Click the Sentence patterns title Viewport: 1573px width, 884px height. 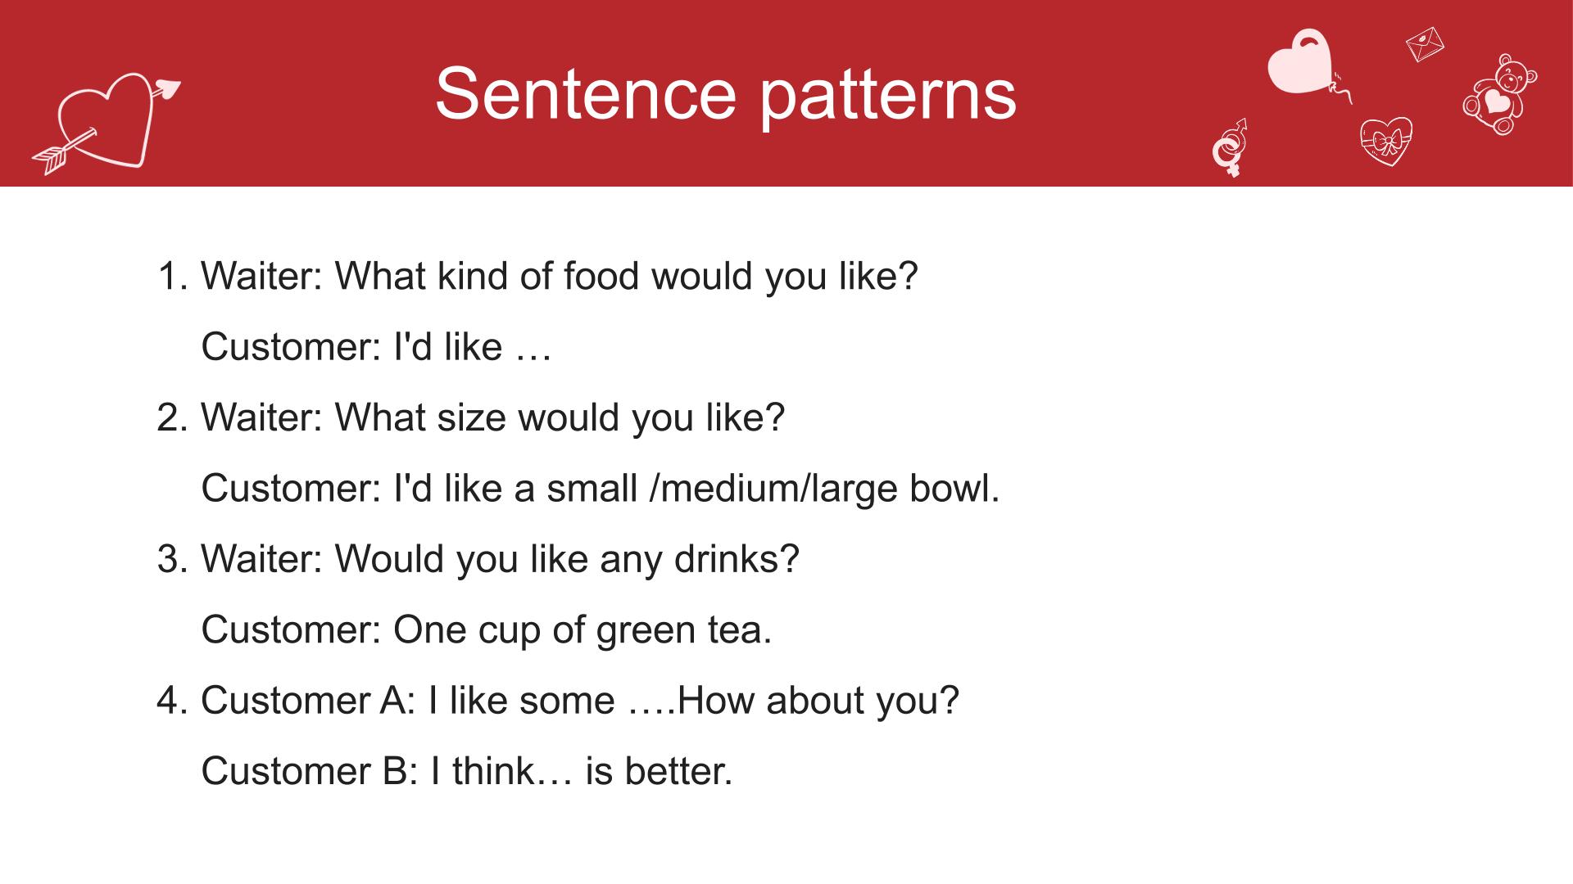[x=726, y=94]
